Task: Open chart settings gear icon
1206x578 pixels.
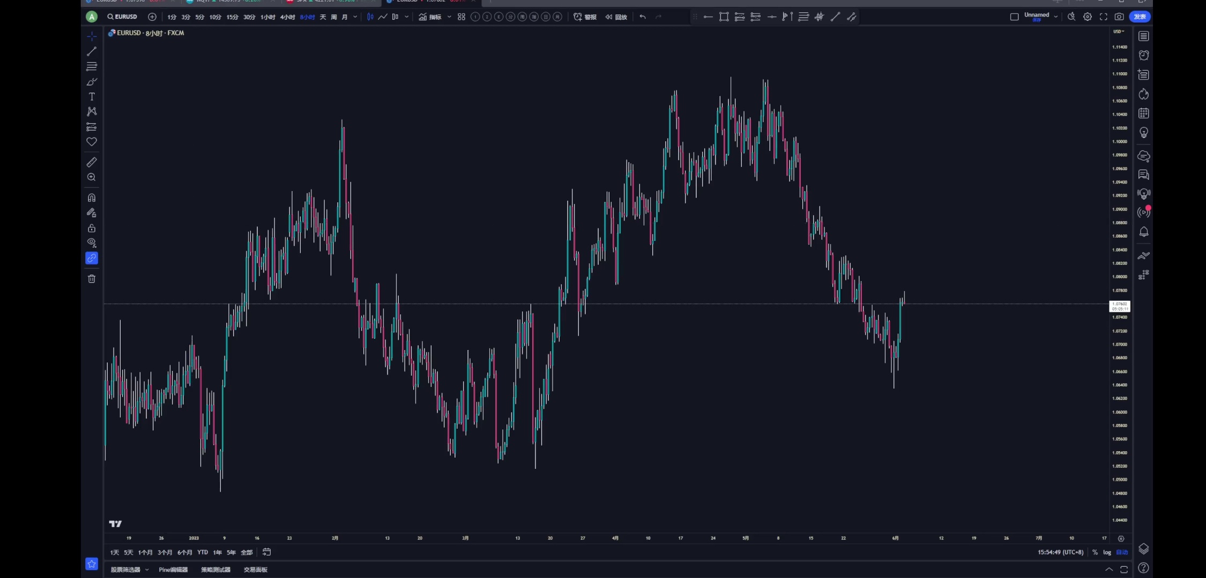Action: pos(1088,17)
